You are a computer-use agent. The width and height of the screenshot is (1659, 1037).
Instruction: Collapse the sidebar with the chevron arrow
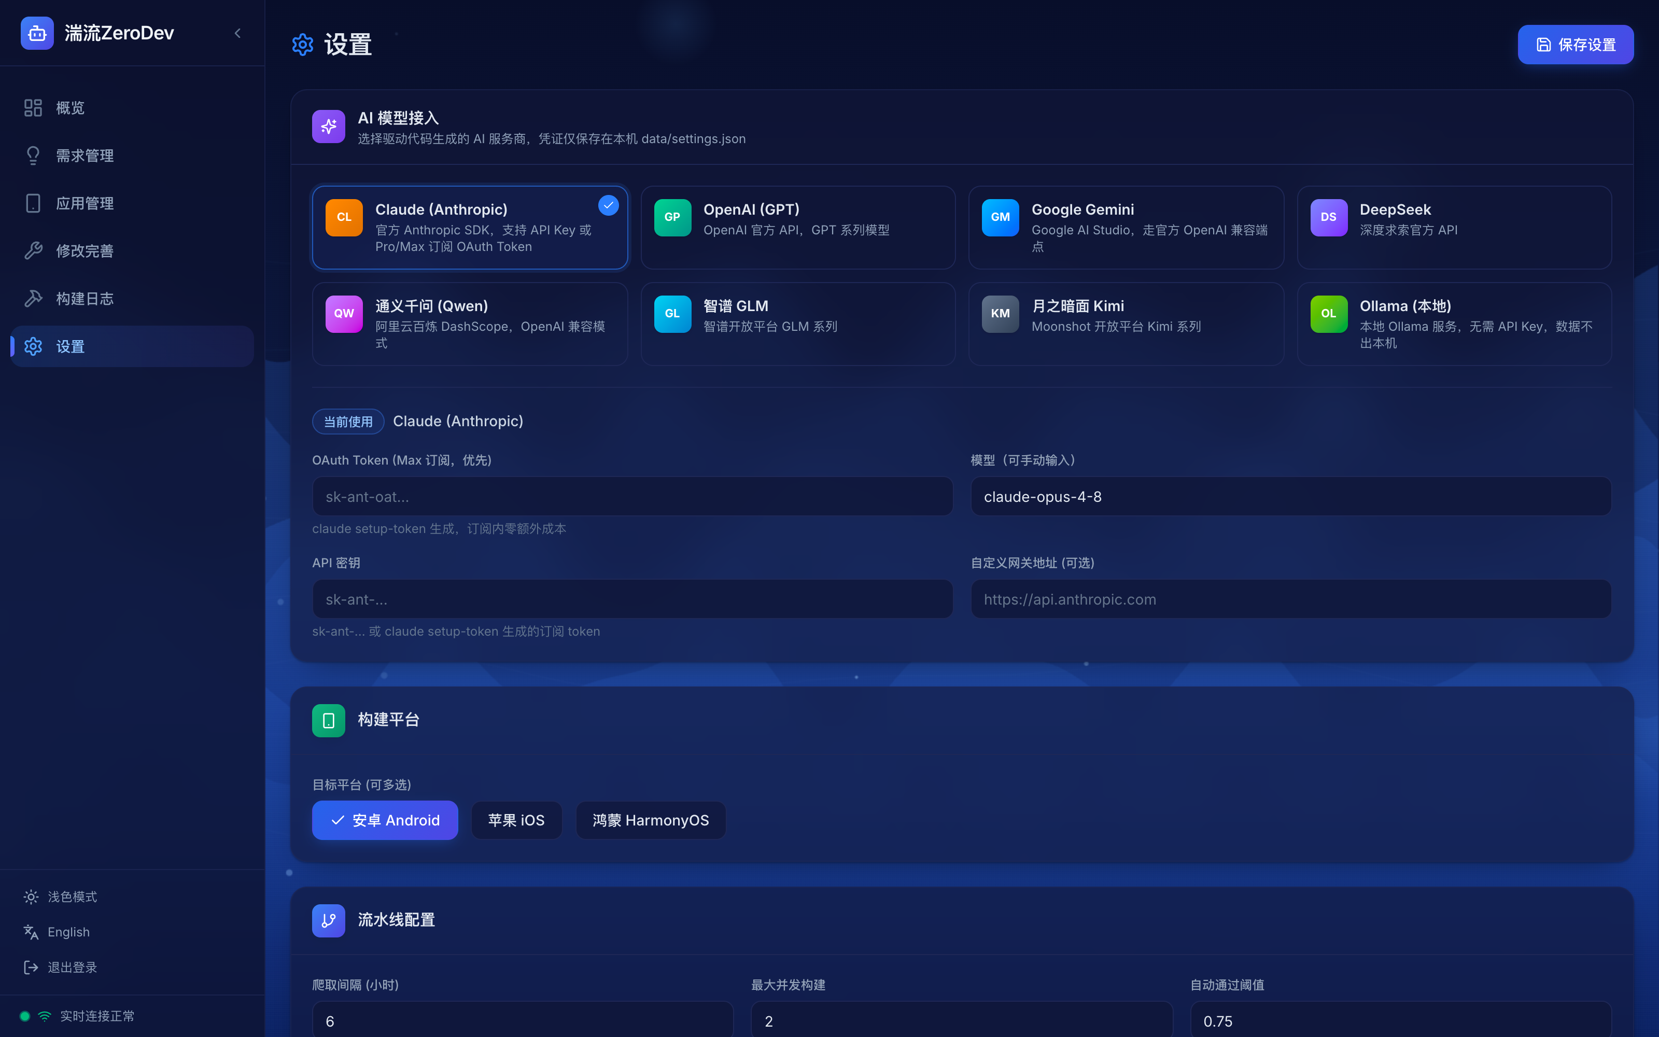tap(237, 33)
